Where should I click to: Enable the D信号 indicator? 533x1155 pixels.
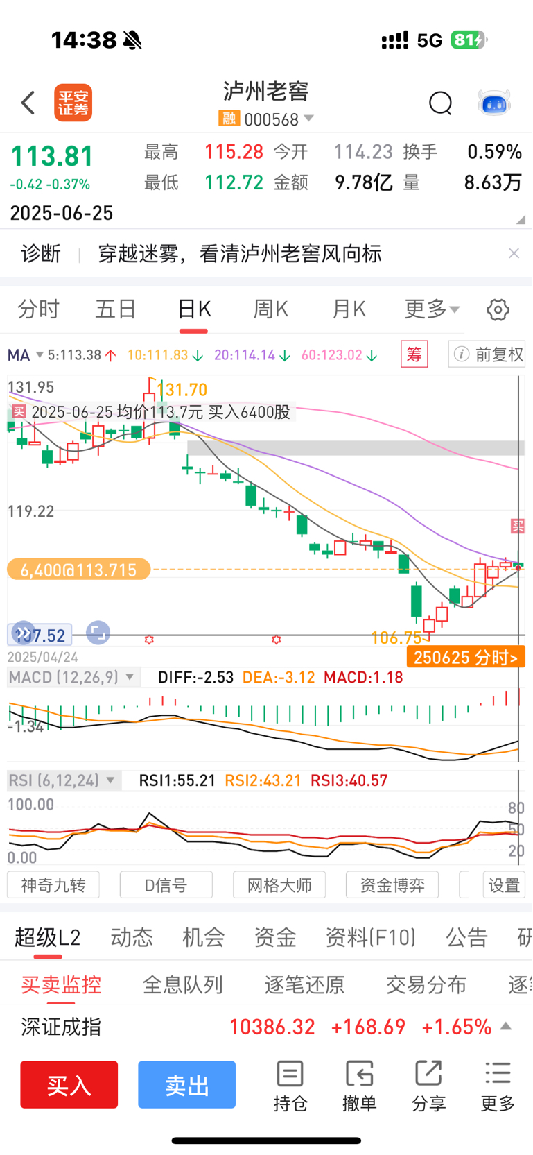coord(166,885)
